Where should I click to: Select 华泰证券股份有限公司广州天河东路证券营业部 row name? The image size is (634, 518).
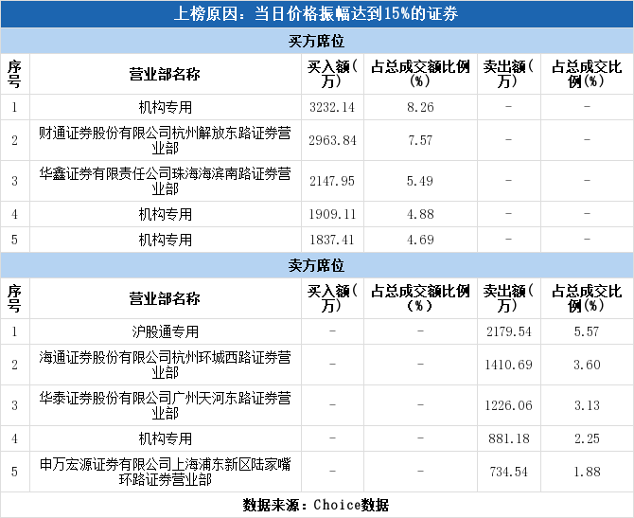click(165, 405)
